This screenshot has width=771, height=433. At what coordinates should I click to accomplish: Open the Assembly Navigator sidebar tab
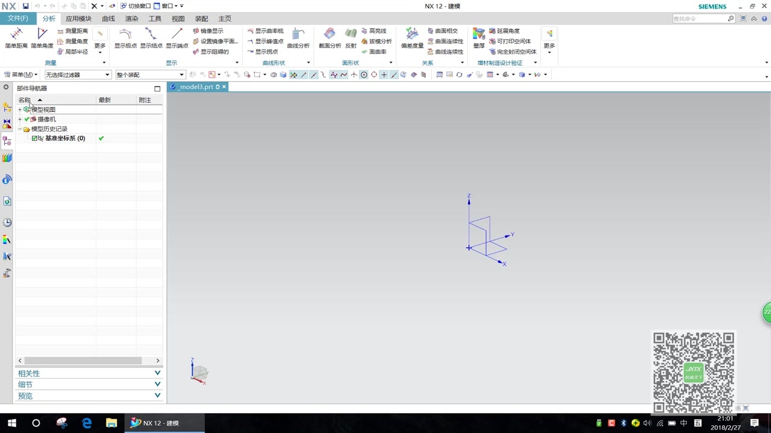pyautogui.click(x=7, y=106)
